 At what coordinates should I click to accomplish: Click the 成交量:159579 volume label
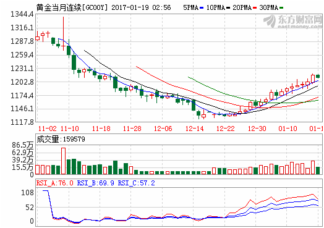(61, 139)
